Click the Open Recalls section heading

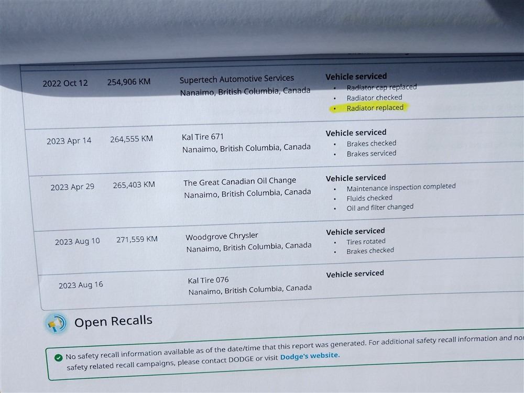pos(113,321)
